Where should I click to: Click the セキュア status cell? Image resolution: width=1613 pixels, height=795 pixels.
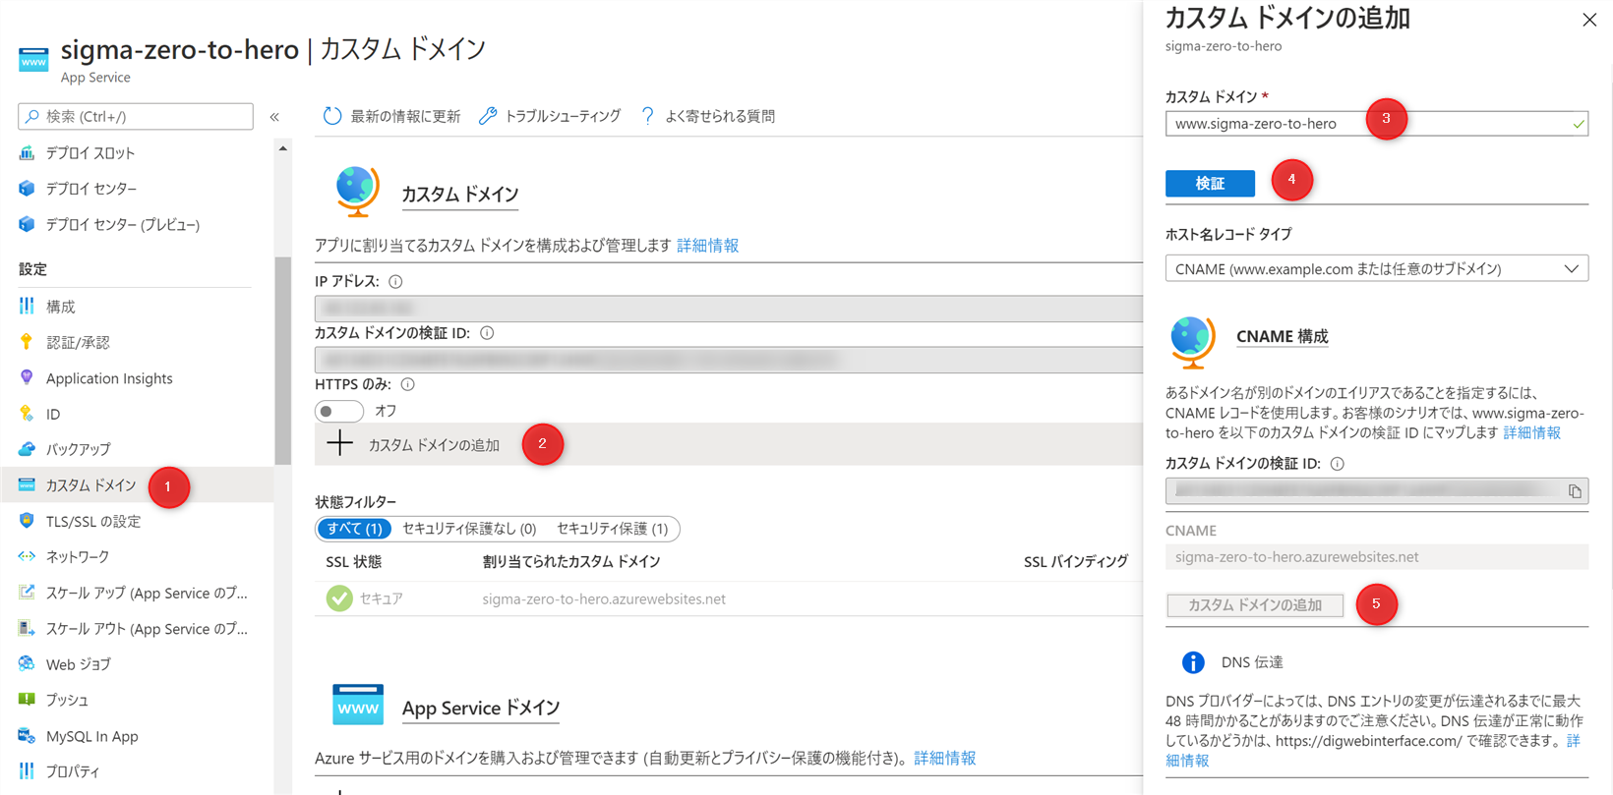coord(365,598)
